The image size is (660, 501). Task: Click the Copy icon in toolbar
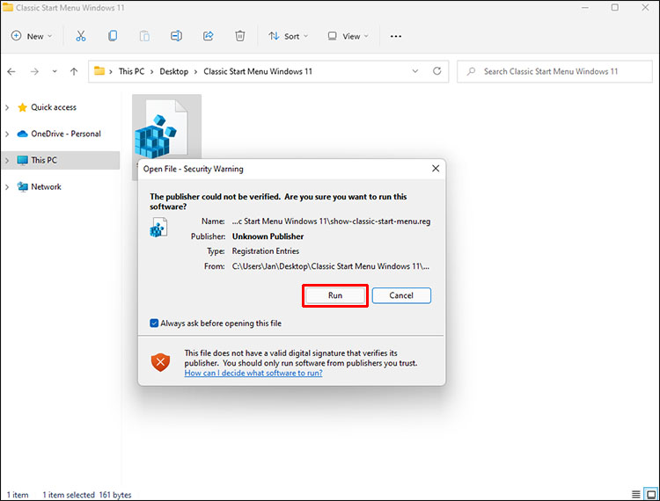tap(113, 36)
